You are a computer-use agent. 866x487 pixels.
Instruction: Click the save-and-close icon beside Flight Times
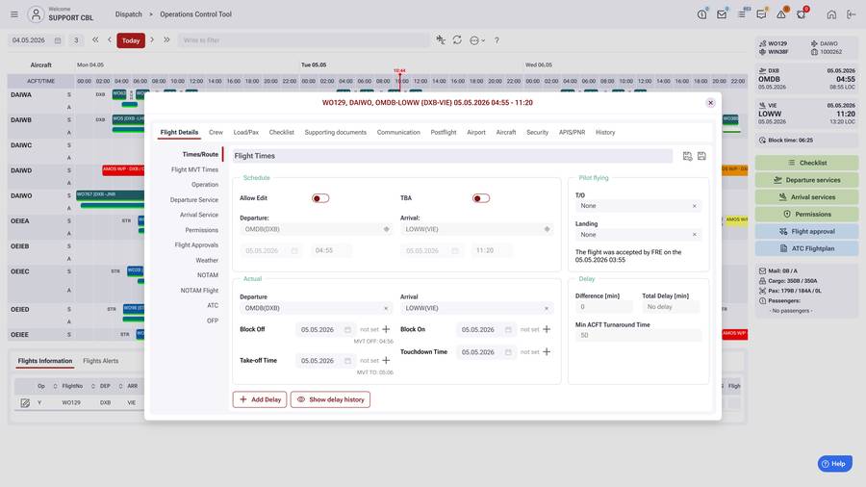[x=687, y=156]
